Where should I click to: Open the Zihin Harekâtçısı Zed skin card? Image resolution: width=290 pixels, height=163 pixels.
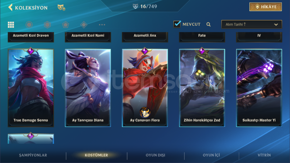point(202,88)
